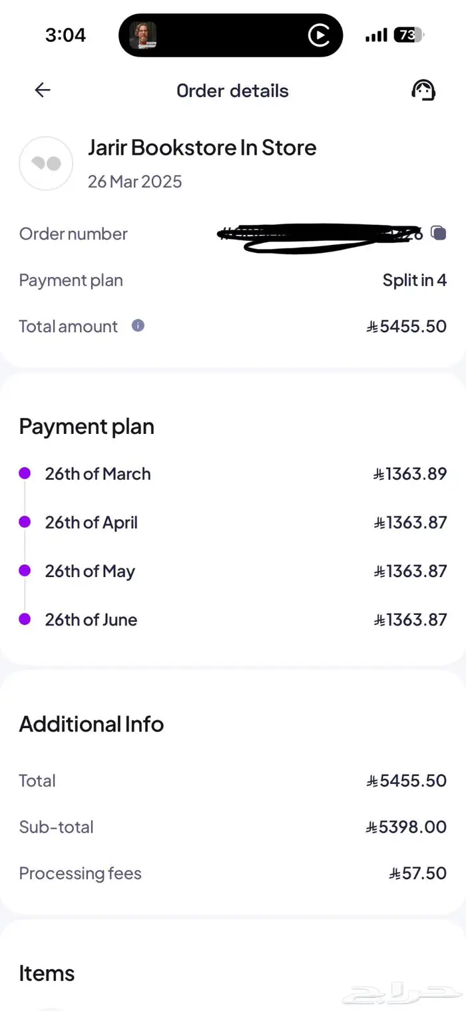Copy the order number
The image size is (466, 1011).
(x=438, y=233)
